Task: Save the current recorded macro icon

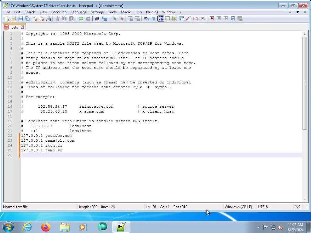Action: point(240,19)
